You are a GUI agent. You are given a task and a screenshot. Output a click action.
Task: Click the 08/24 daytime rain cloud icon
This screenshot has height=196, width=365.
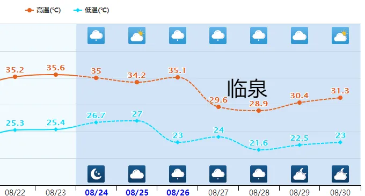pyautogui.click(x=96, y=35)
